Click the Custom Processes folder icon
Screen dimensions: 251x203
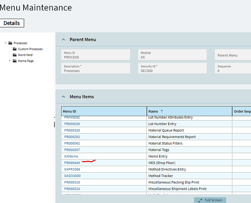(15, 49)
